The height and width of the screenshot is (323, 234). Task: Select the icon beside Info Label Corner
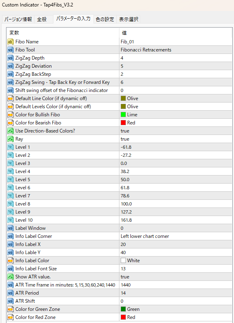(10, 236)
